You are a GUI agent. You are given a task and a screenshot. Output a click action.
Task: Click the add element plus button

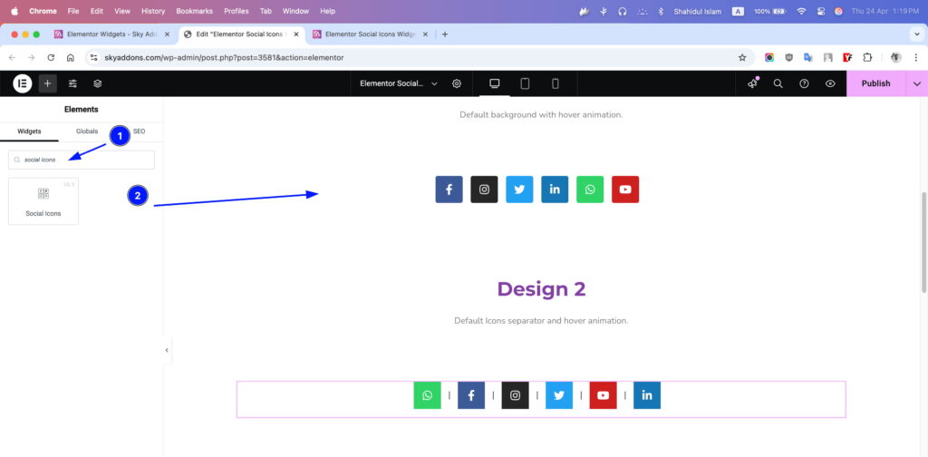click(x=48, y=83)
